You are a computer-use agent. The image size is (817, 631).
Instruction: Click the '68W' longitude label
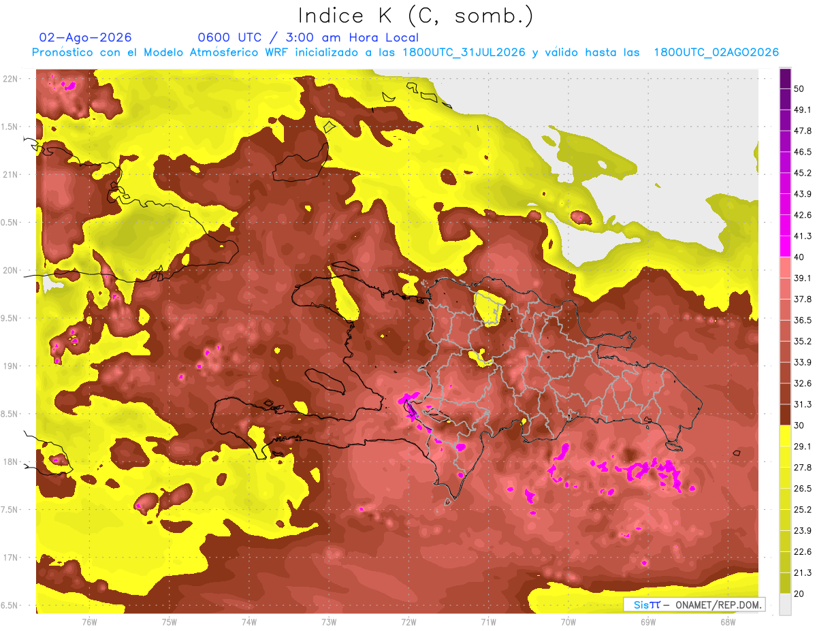tap(728, 621)
